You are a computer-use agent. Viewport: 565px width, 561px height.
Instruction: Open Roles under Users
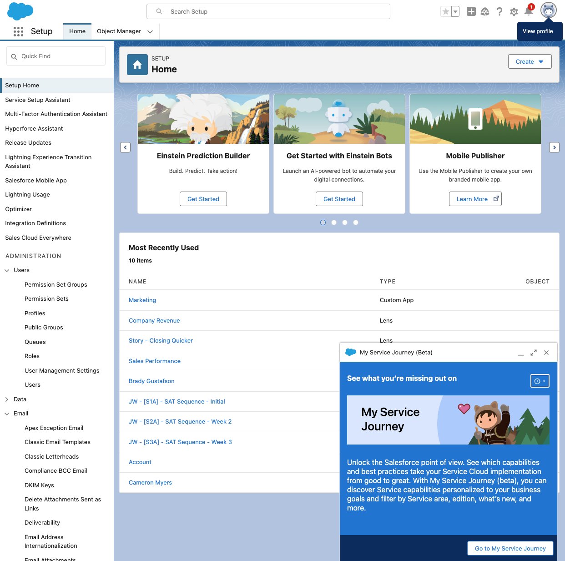[32, 356]
